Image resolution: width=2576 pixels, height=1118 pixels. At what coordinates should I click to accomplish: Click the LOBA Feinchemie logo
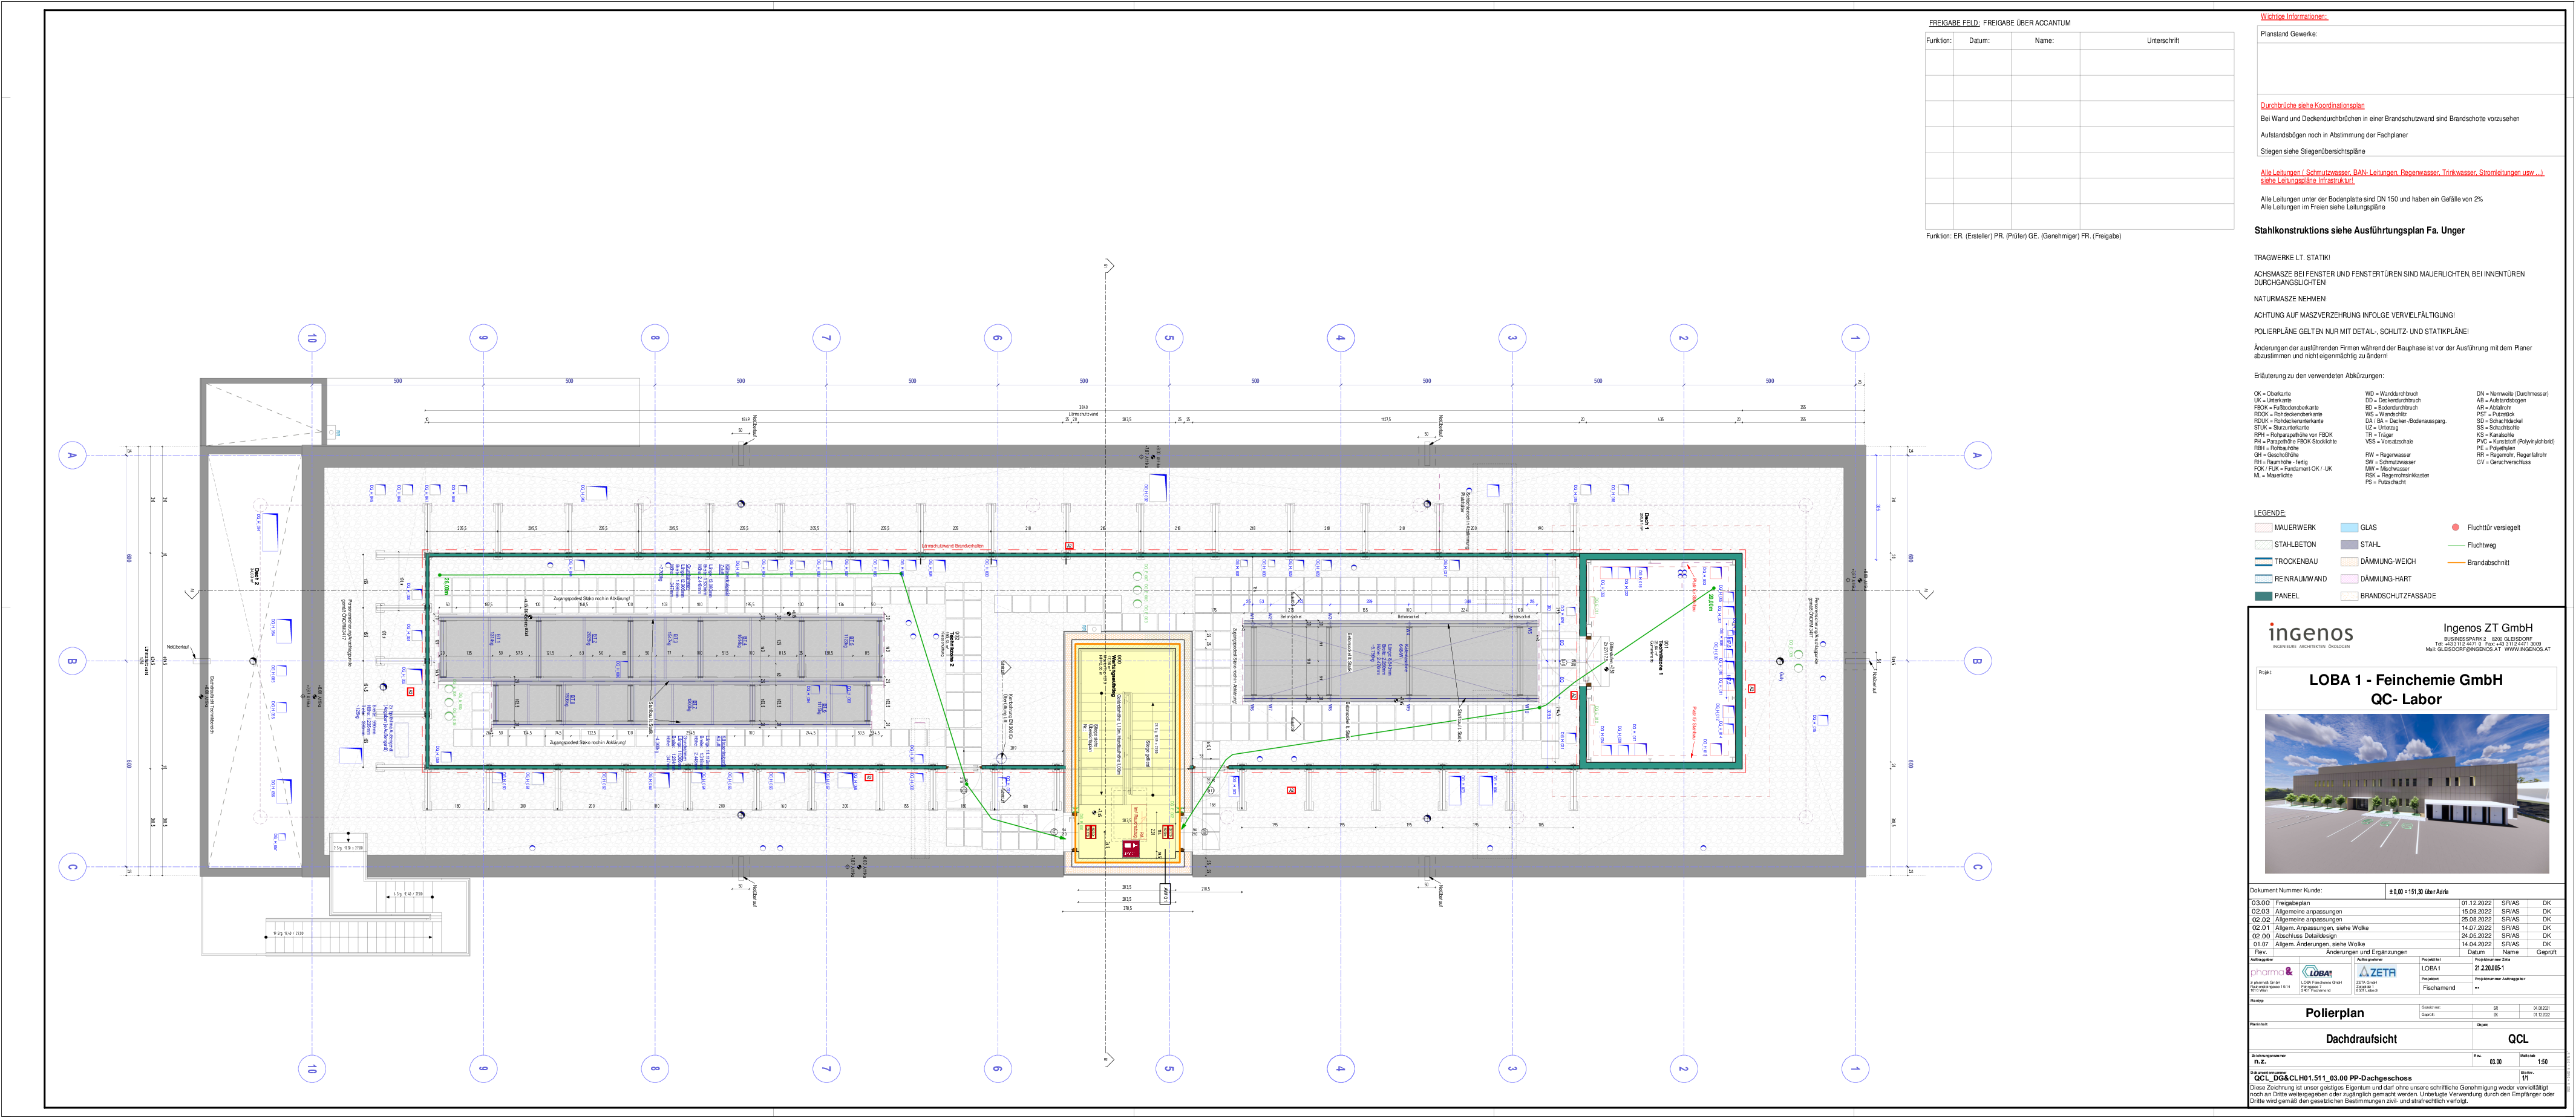[x=2318, y=972]
